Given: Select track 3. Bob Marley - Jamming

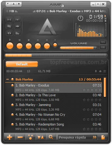Looking at the screenshot, I should (x=58, y=107).
